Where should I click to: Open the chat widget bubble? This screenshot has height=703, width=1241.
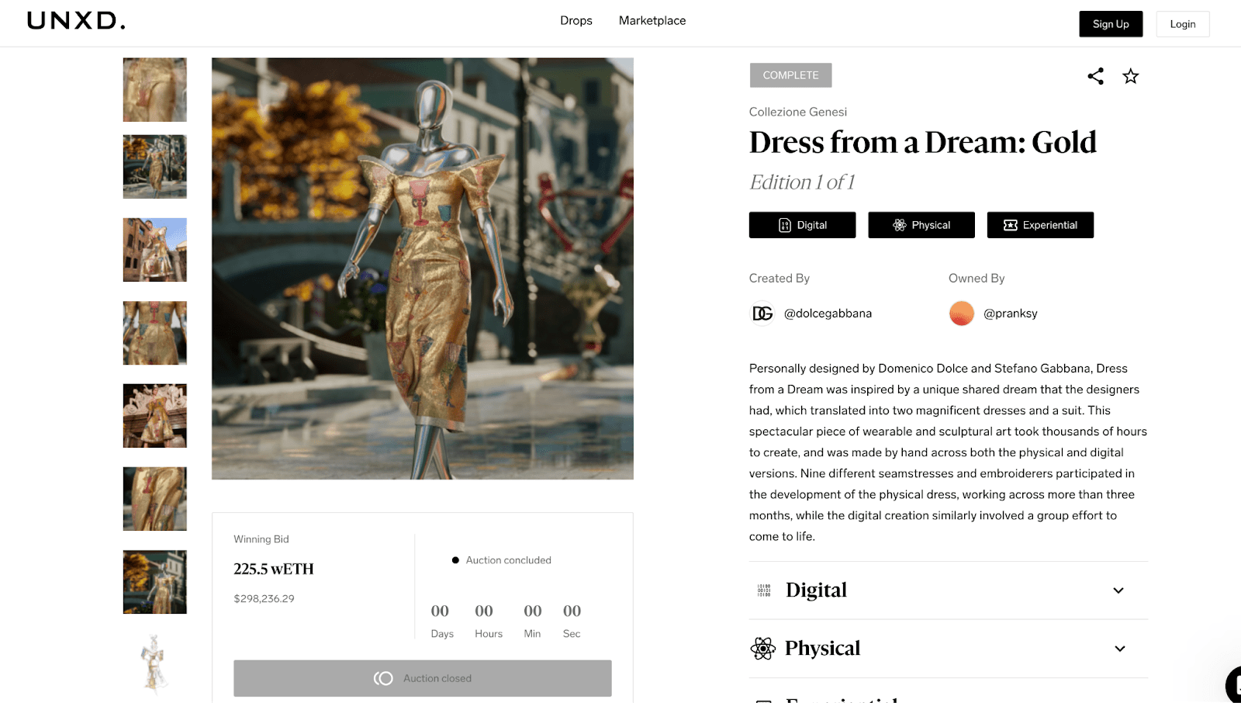click(x=1233, y=684)
